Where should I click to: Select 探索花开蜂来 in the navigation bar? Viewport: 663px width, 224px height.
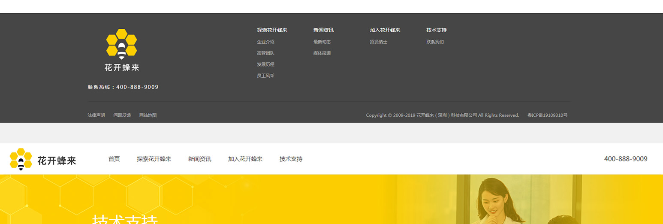click(154, 159)
